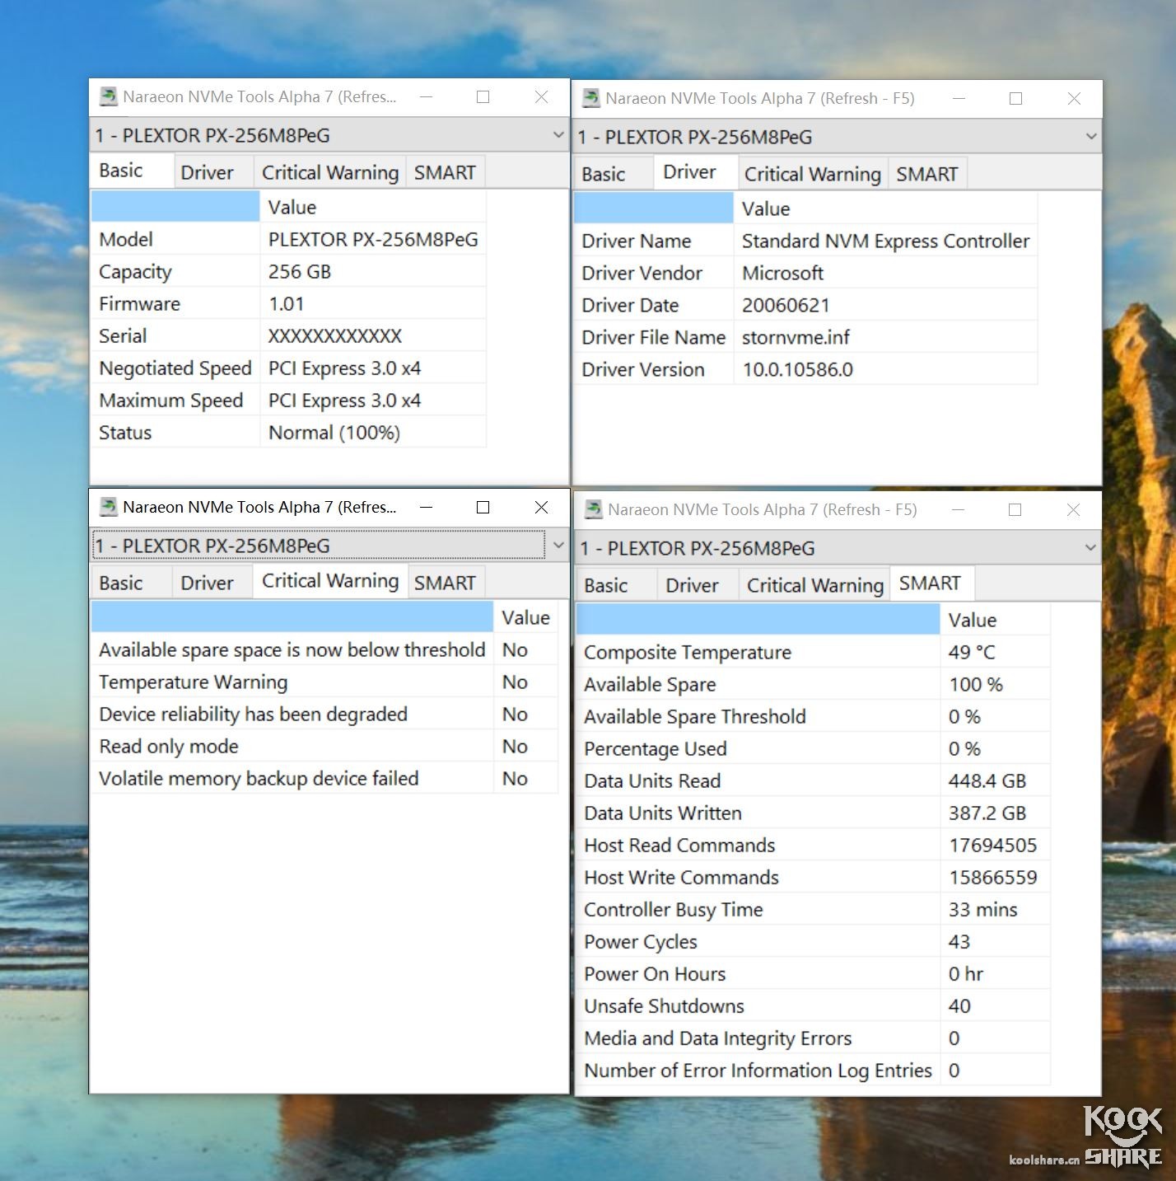This screenshot has width=1176, height=1181.
Task: Select the "Read only mode" row label
Action: pyautogui.click(x=169, y=747)
